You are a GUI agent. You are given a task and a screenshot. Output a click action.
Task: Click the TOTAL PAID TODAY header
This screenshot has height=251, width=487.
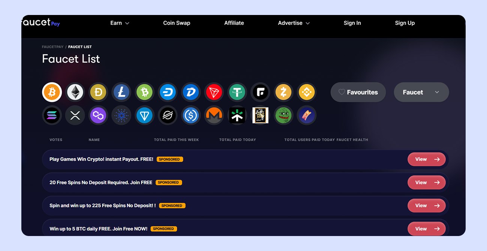(x=238, y=140)
